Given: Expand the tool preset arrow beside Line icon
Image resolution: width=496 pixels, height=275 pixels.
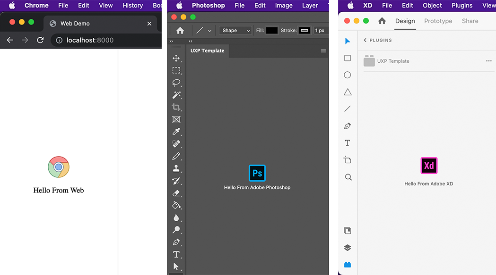Looking at the screenshot, I should (209, 31).
